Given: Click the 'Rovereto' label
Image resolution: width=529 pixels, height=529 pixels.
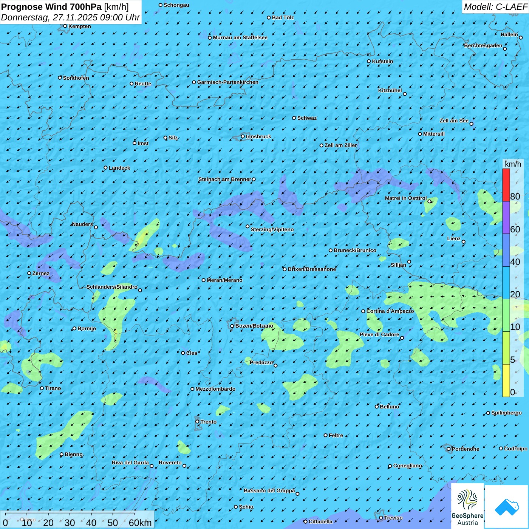Looking at the screenshot, I should [170, 463].
